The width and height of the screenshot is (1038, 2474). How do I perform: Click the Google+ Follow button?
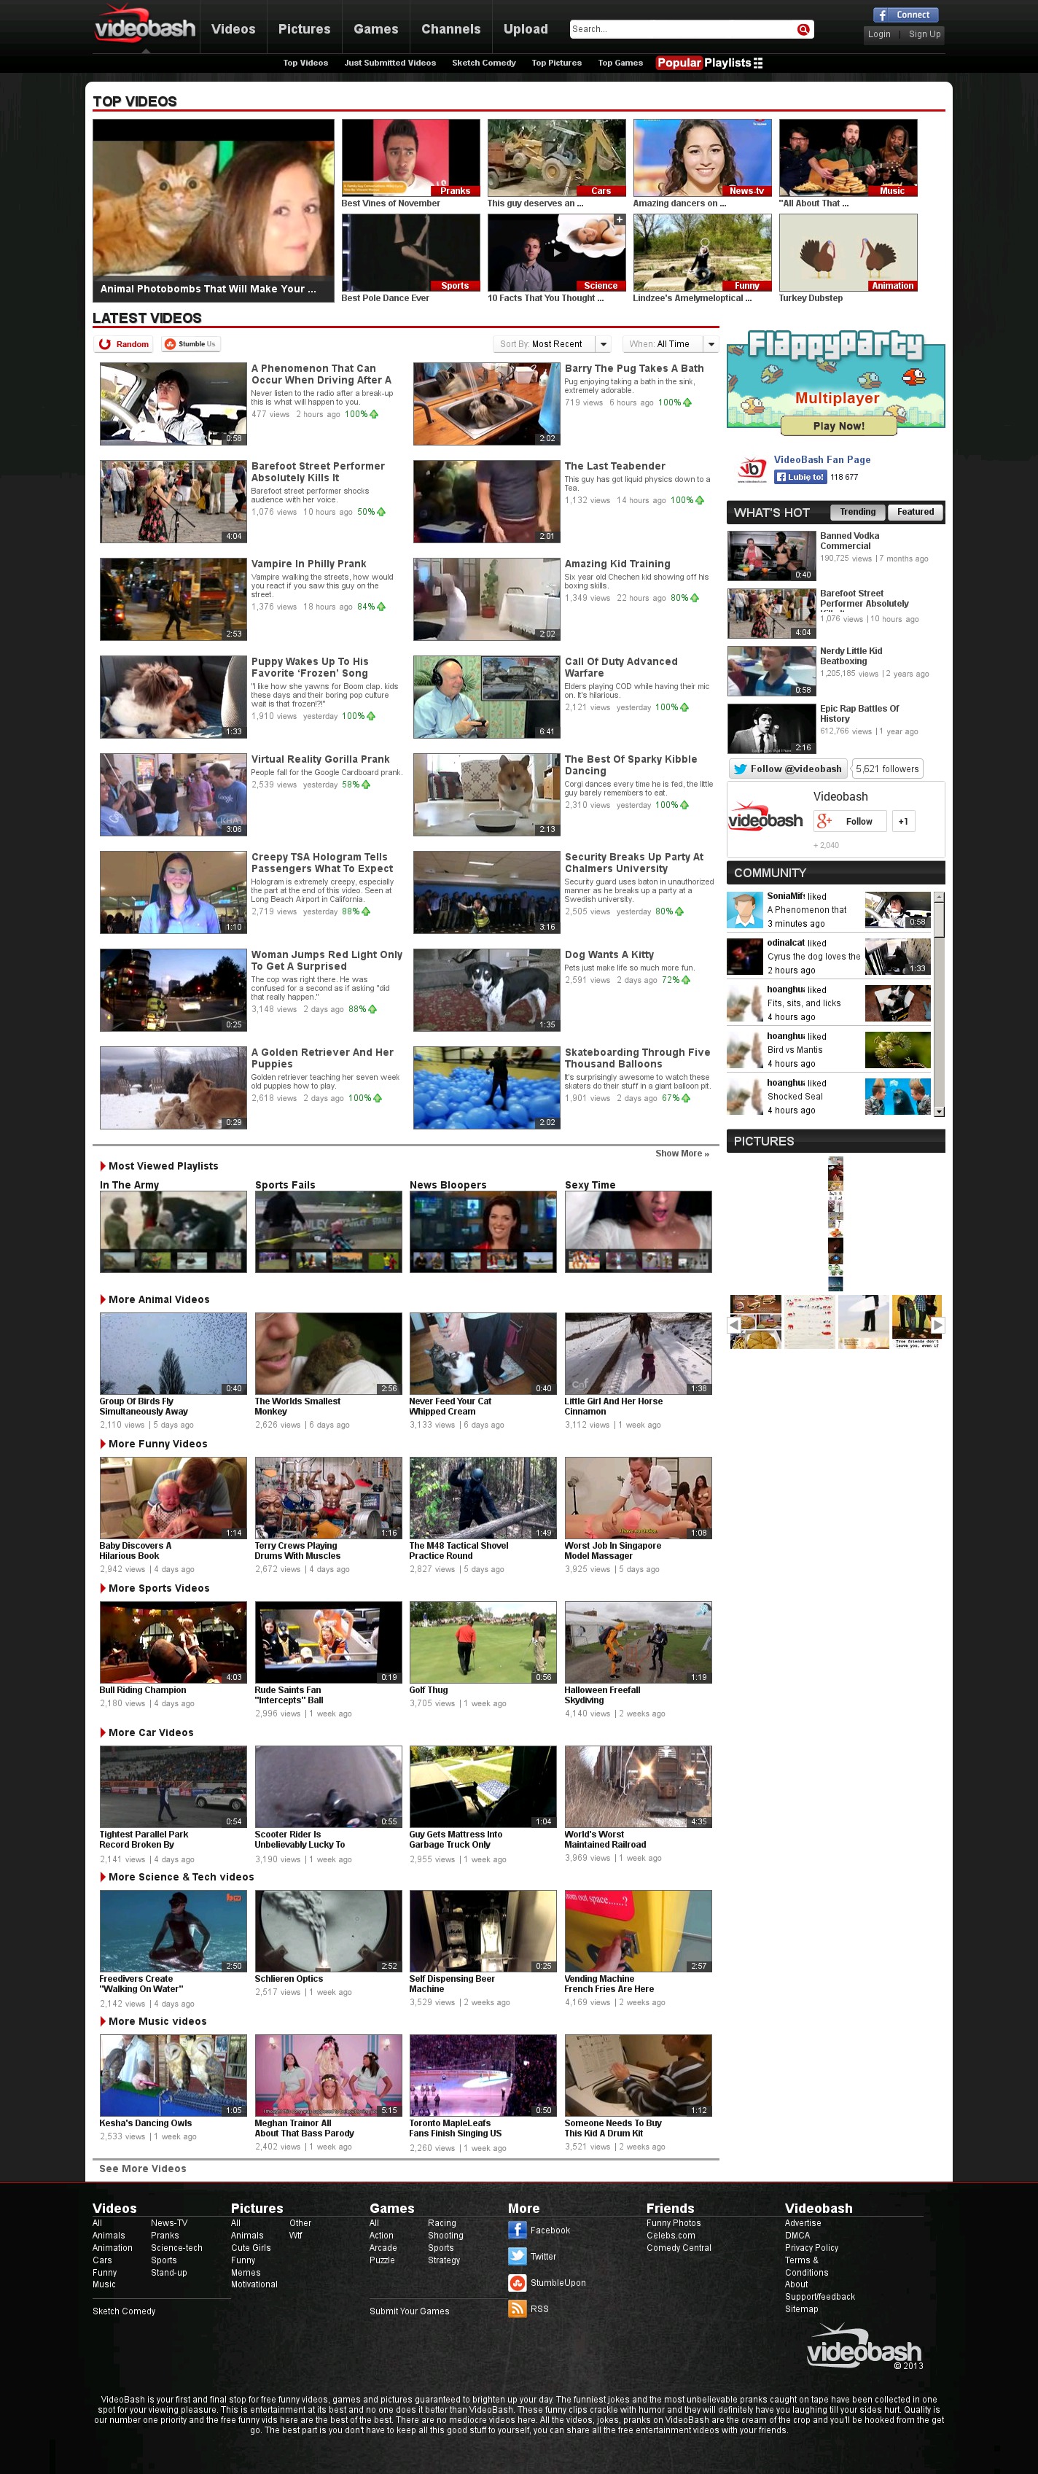850,821
